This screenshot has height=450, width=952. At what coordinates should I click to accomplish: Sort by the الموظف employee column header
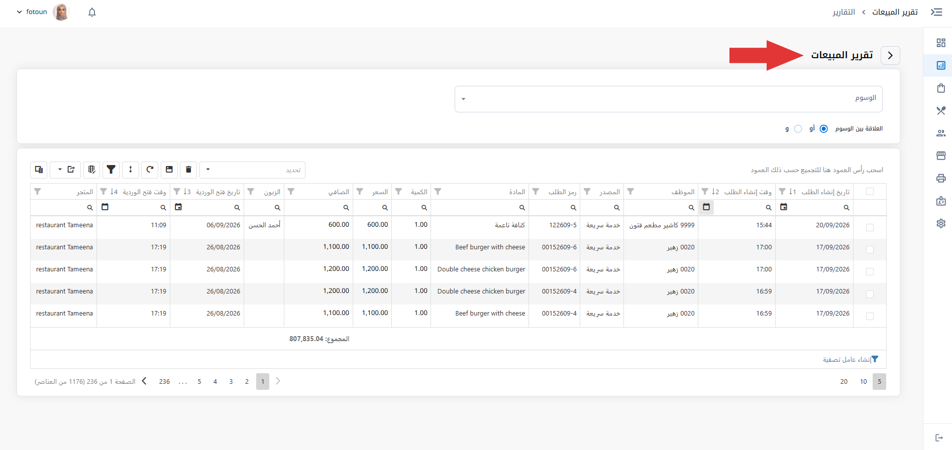click(x=683, y=192)
